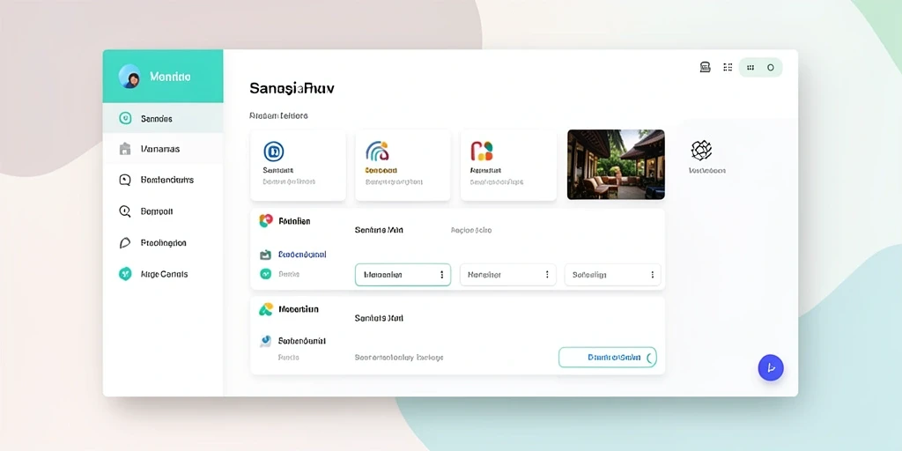Click the purple floating action button
Image resolution: width=902 pixels, height=451 pixels.
click(771, 367)
